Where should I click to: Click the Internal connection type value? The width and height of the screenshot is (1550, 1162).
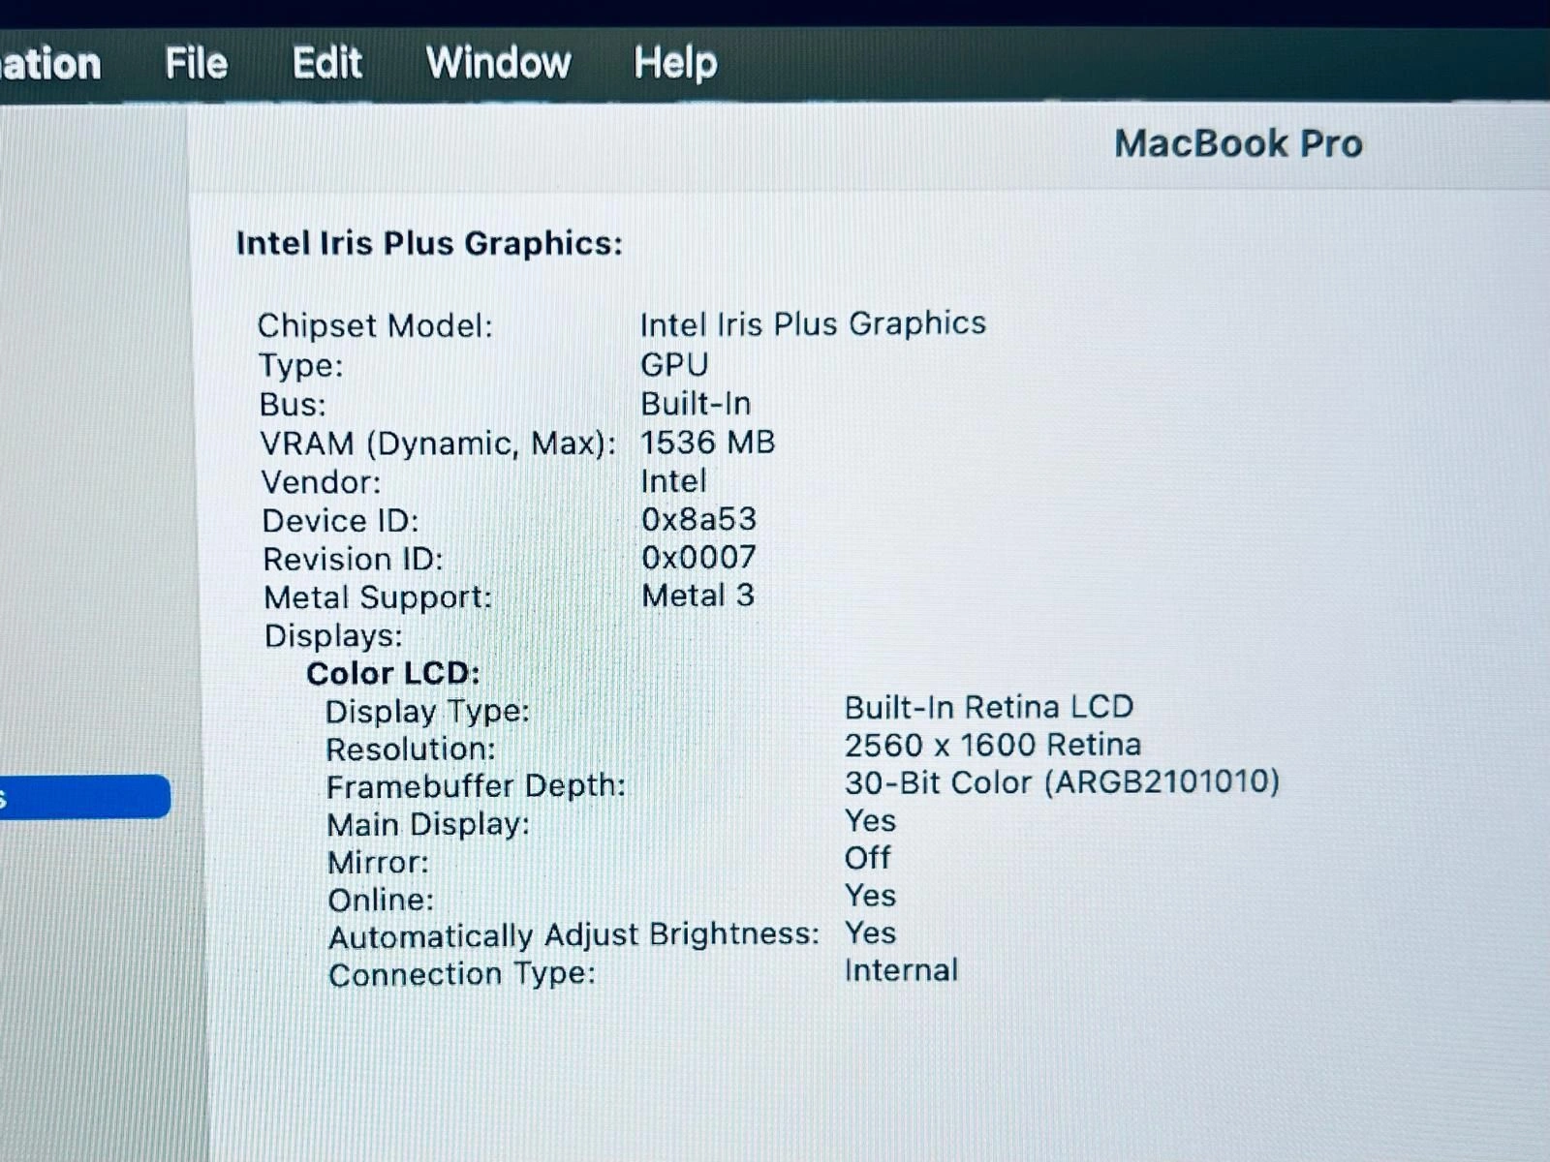(901, 970)
